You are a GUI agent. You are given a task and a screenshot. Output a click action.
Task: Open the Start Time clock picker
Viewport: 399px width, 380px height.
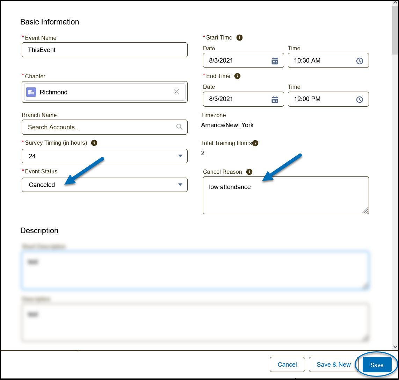[x=359, y=61]
